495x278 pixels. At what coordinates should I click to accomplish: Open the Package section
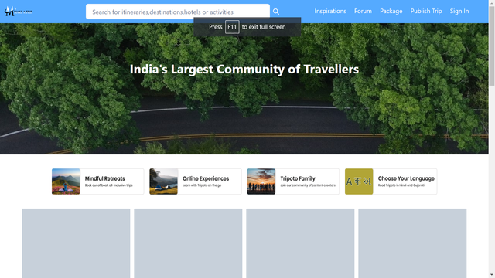(x=391, y=11)
